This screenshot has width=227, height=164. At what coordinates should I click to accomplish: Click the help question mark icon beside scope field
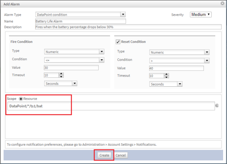217,106
